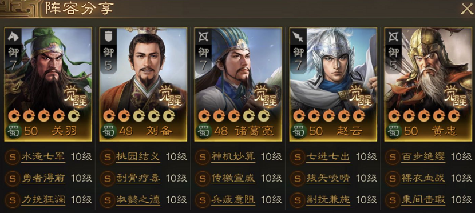Select the 刮骨疗毒 skill link
The height and width of the screenshot is (213, 475).
[138, 178]
